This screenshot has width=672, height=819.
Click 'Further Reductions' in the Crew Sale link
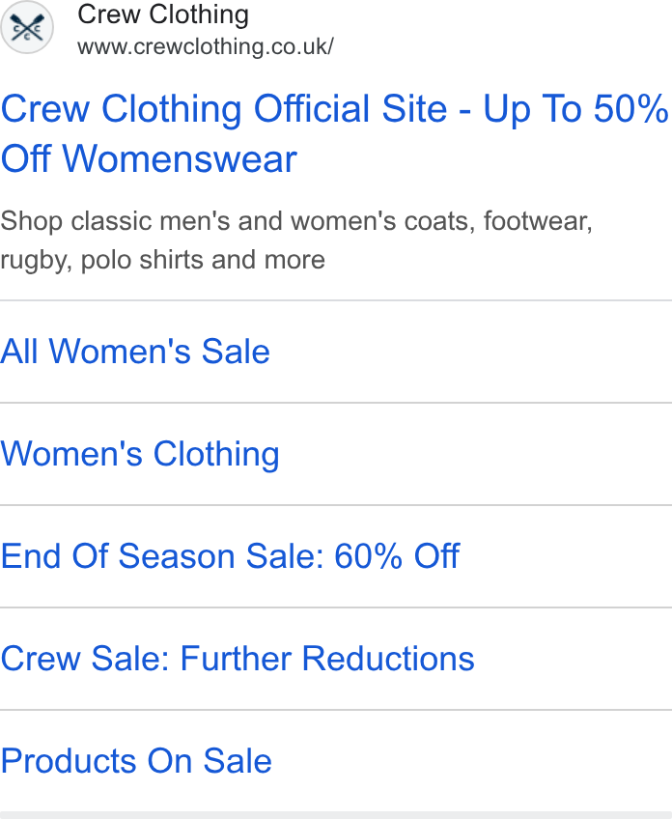pos(327,658)
